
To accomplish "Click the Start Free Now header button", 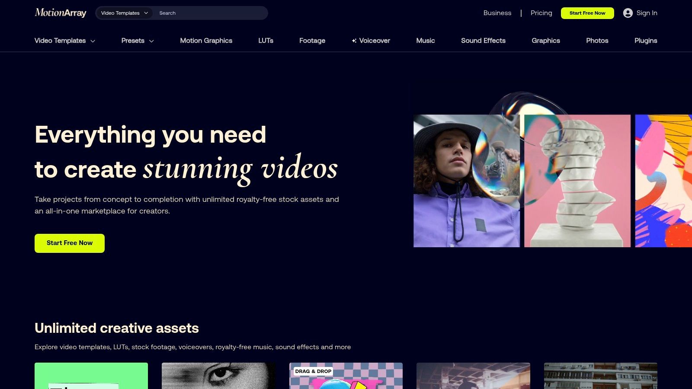I will pos(587,13).
